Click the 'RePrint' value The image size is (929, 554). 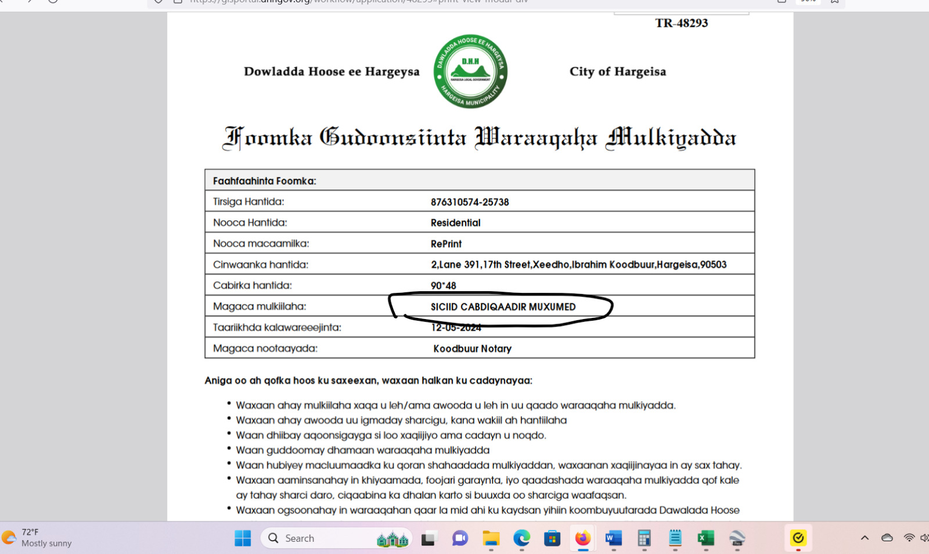(x=446, y=244)
